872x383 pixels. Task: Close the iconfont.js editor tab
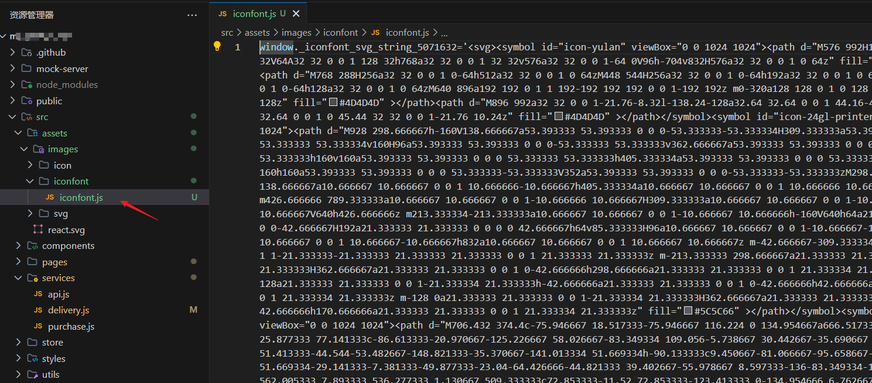coord(296,13)
